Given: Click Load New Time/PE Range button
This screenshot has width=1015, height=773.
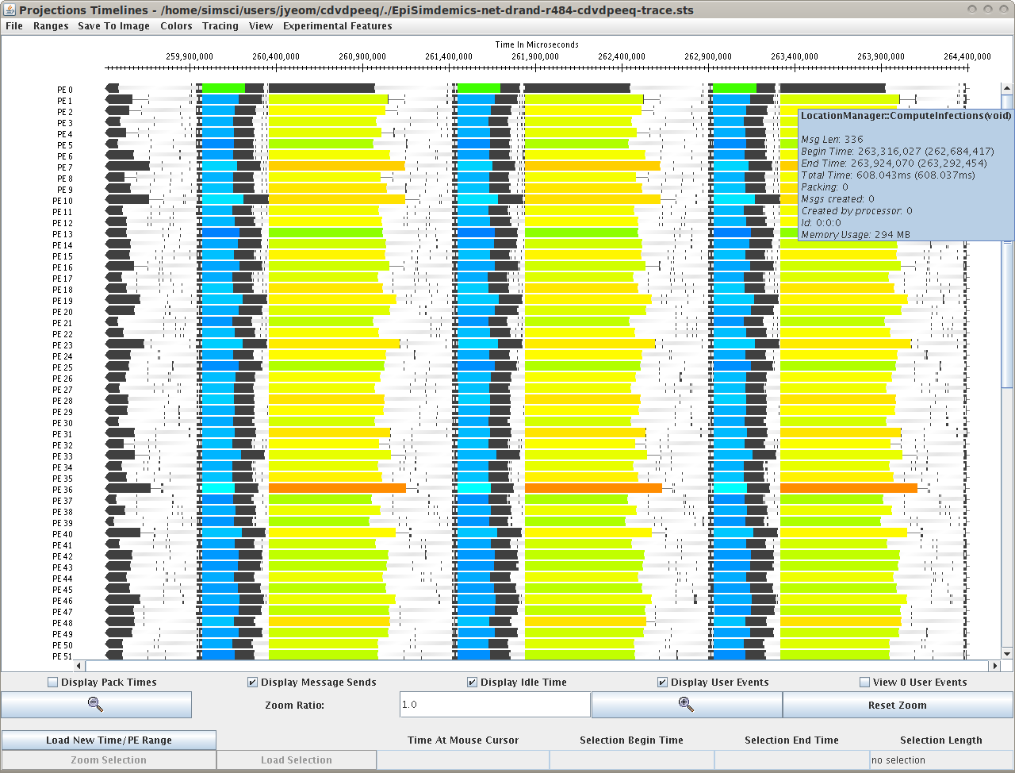Looking at the screenshot, I should [x=109, y=740].
